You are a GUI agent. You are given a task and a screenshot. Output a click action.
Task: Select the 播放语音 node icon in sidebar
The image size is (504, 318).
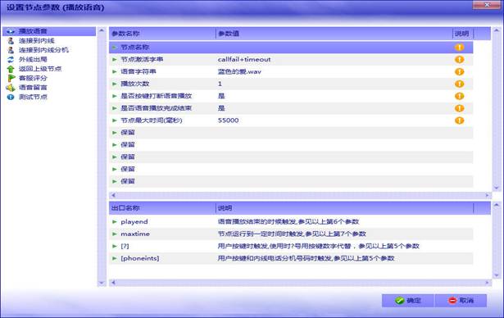click(11, 31)
